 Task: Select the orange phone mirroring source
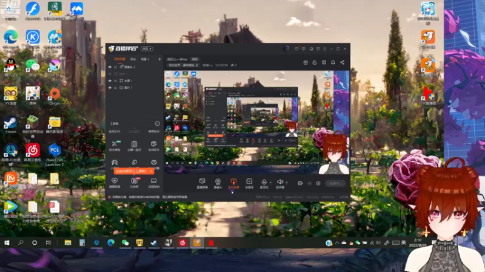pos(233,183)
